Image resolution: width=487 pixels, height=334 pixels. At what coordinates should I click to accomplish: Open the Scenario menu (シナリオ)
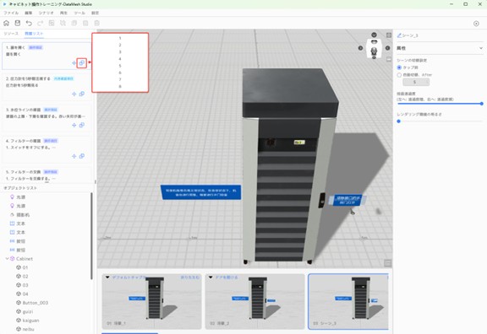(x=46, y=13)
